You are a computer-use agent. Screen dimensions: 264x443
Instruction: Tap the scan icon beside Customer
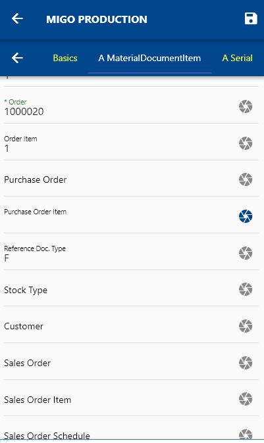pos(246,326)
